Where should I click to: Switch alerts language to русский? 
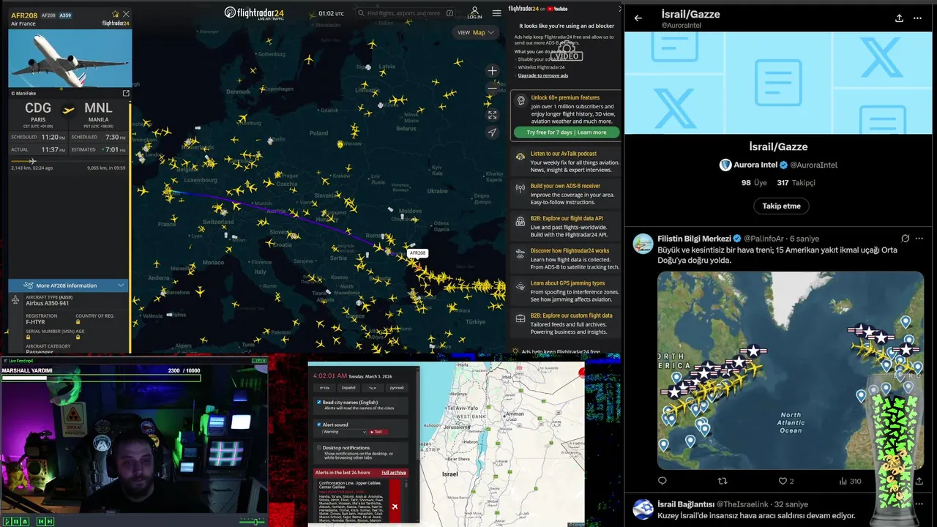tap(397, 387)
